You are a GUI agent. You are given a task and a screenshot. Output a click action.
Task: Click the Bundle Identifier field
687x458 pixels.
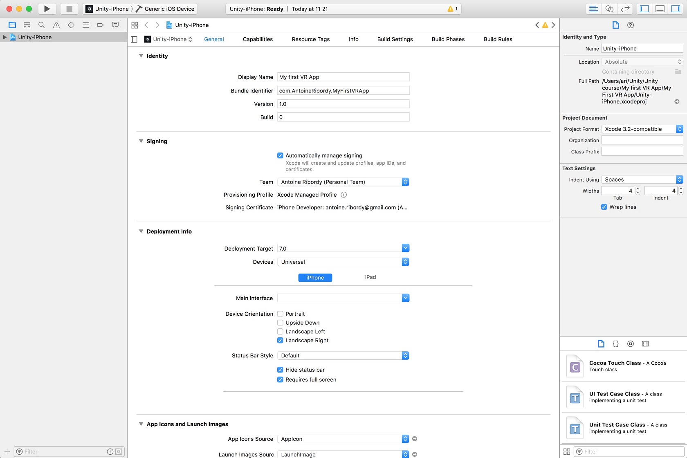tap(343, 91)
